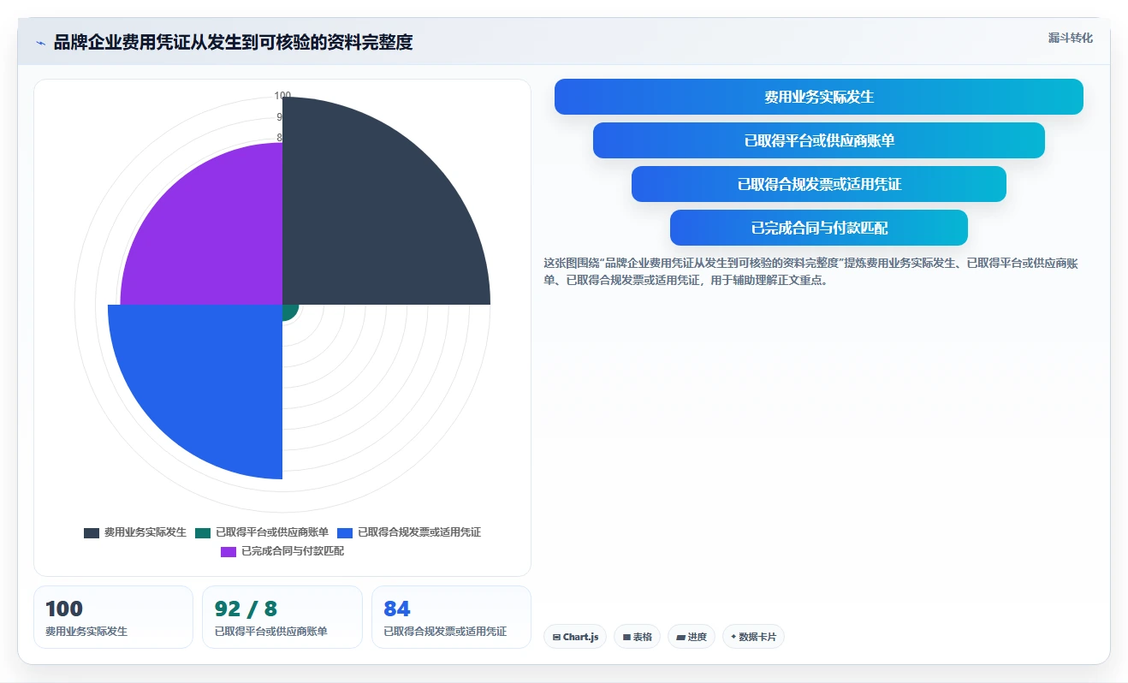Click the 92 / 8 stat card value
Image resolution: width=1128 pixels, height=683 pixels.
coord(246,609)
